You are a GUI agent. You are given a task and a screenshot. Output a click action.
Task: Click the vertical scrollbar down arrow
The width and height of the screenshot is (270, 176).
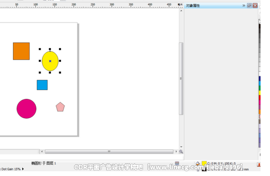(x=181, y=147)
